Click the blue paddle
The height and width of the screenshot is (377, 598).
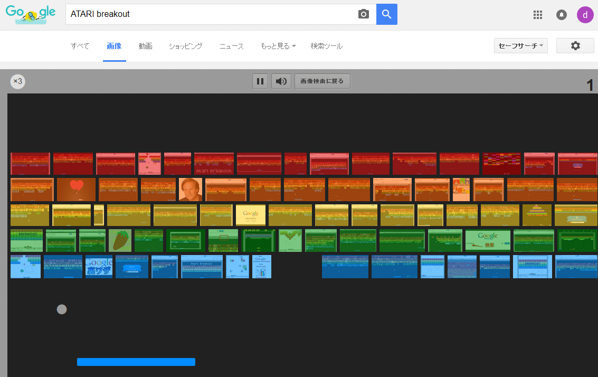point(136,362)
